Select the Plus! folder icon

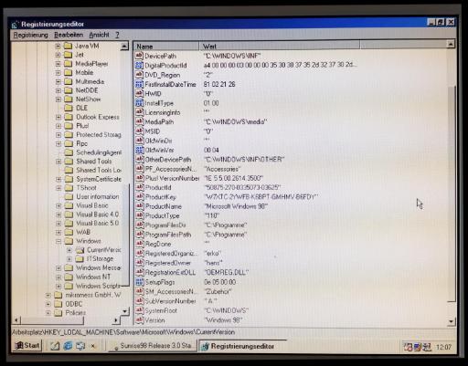tap(69, 126)
